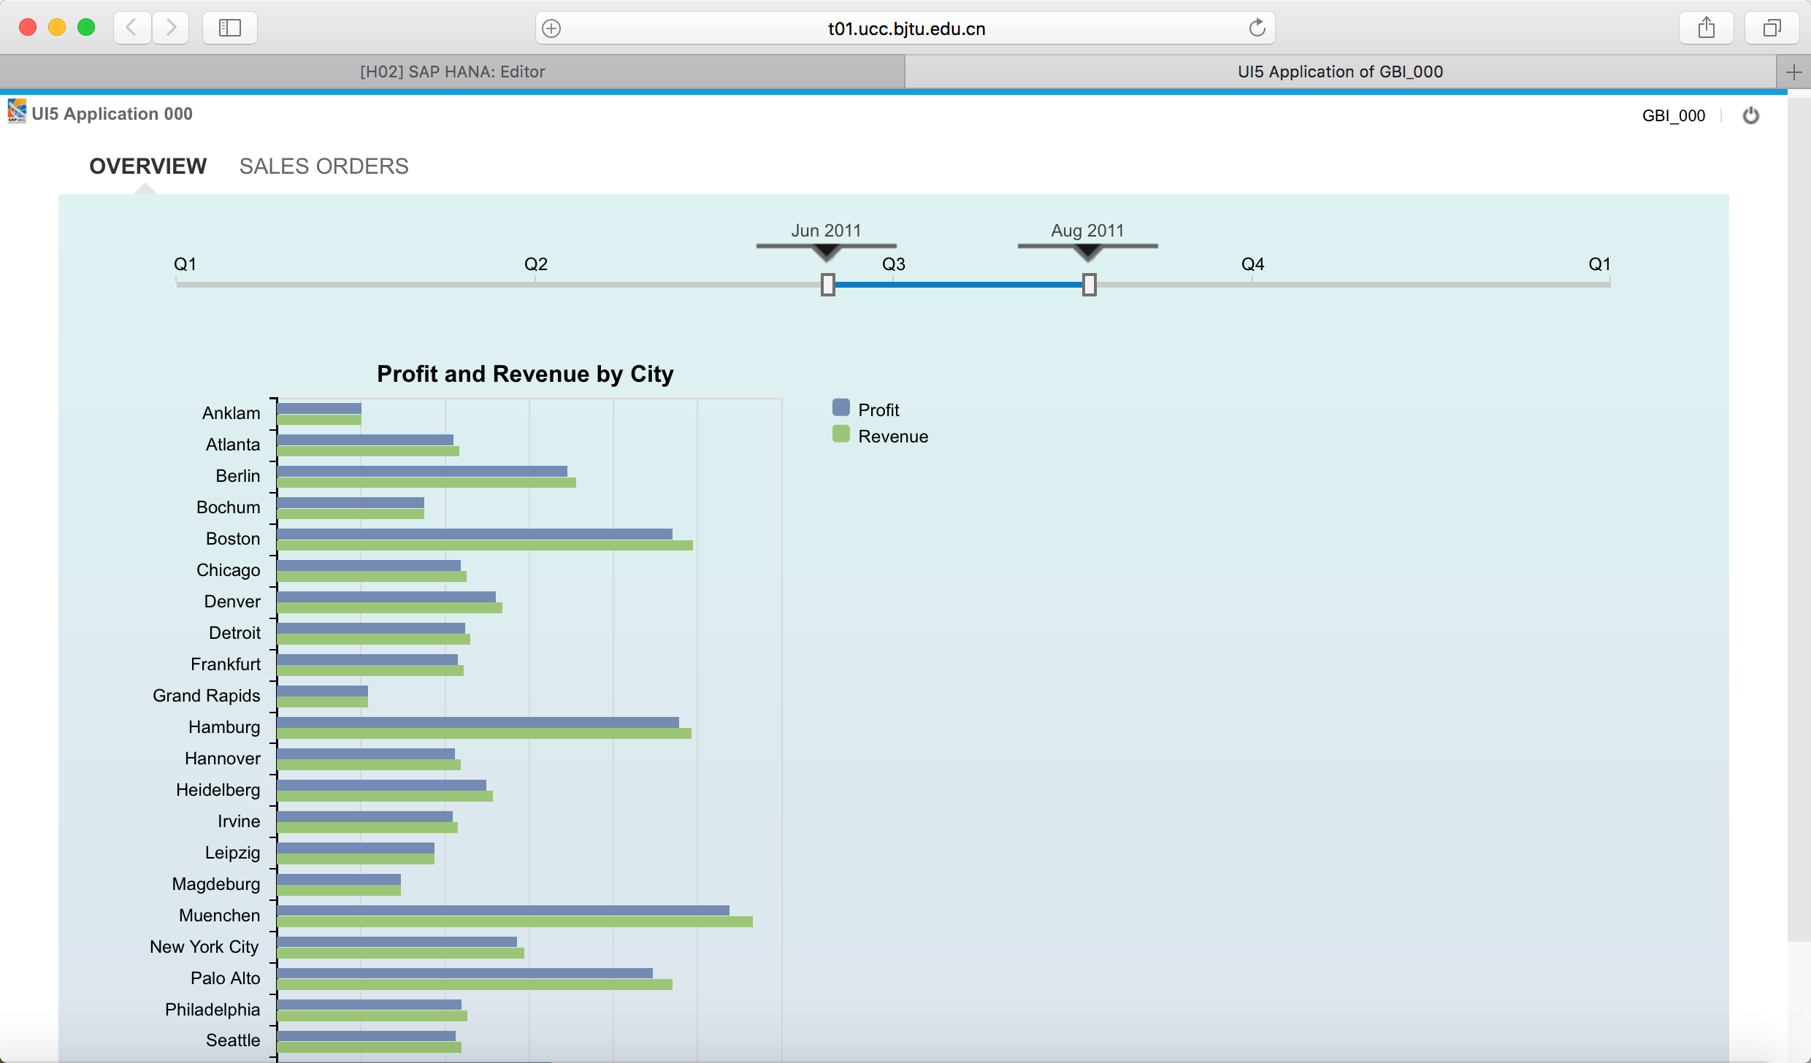Click the Anklam city label
1811x1063 pixels.
pyautogui.click(x=231, y=413)
